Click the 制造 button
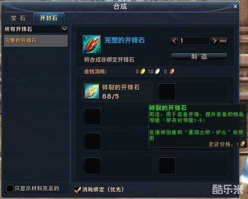 click(199, 57)
